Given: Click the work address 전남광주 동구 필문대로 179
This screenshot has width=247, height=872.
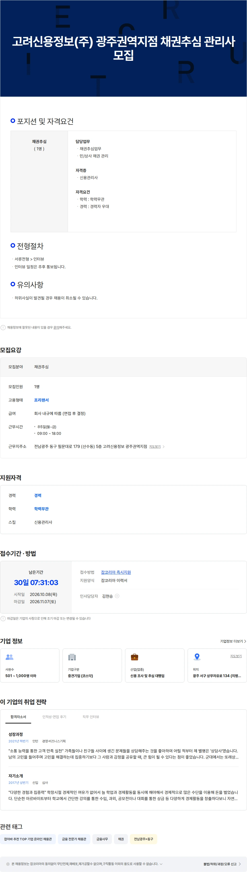Looking at the screenshot, I should click(x=91, y=446).
